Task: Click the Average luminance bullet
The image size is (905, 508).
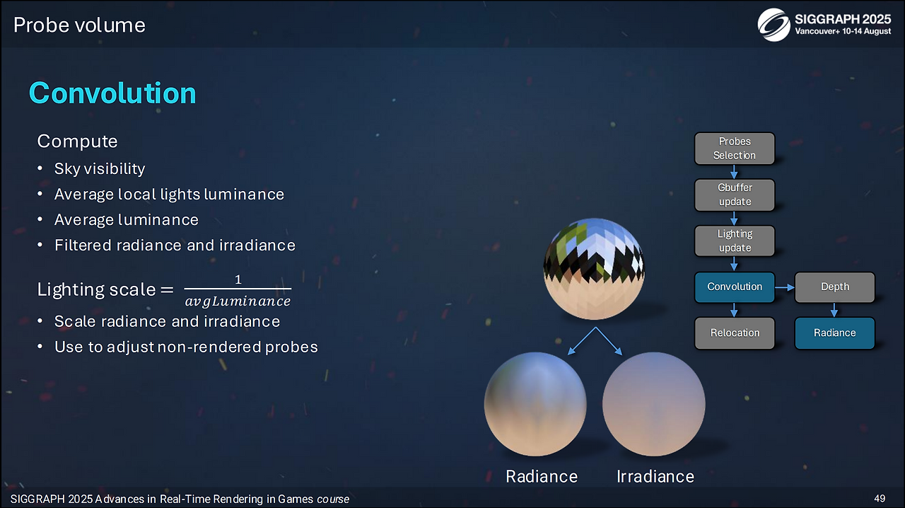Action: tap(126, 220)
